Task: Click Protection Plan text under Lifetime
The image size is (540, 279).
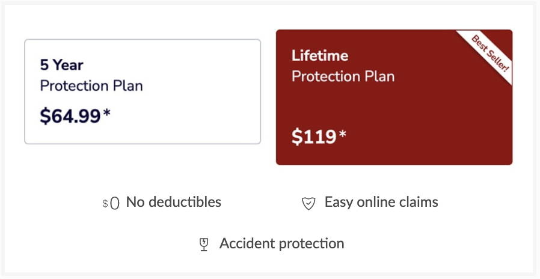Action: [343, 76]
